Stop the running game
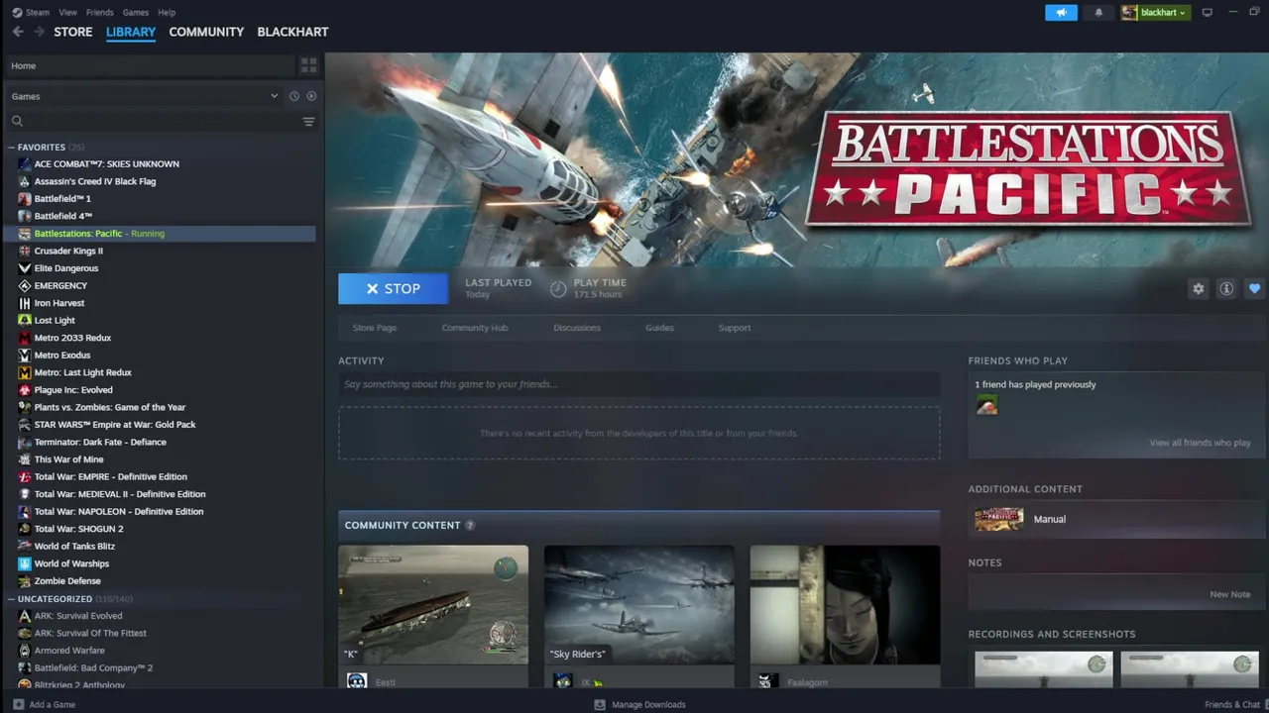Screen dimensions: 1269x713 pyautogui.click(x=393, y=288)
